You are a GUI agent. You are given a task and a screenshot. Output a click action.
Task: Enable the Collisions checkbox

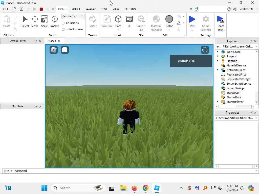tap(63, 23)
